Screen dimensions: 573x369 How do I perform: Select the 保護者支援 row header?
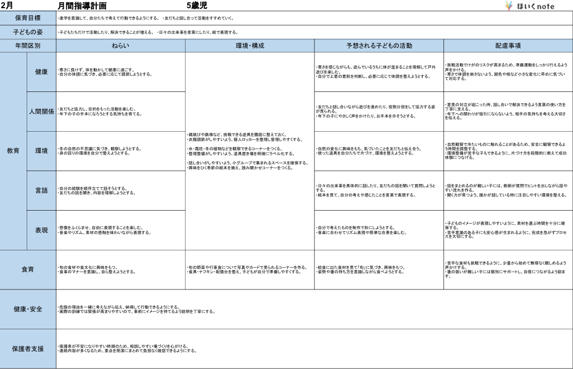coord(28,349)
